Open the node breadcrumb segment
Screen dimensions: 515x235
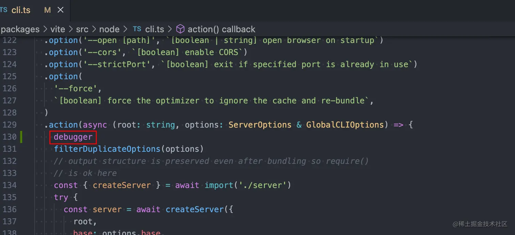tap(109, 29)
